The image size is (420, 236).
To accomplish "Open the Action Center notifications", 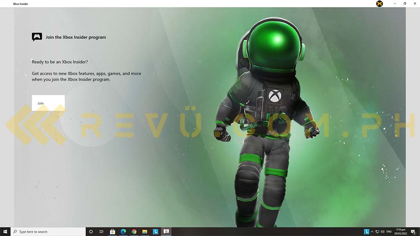I will pos(413,232).
